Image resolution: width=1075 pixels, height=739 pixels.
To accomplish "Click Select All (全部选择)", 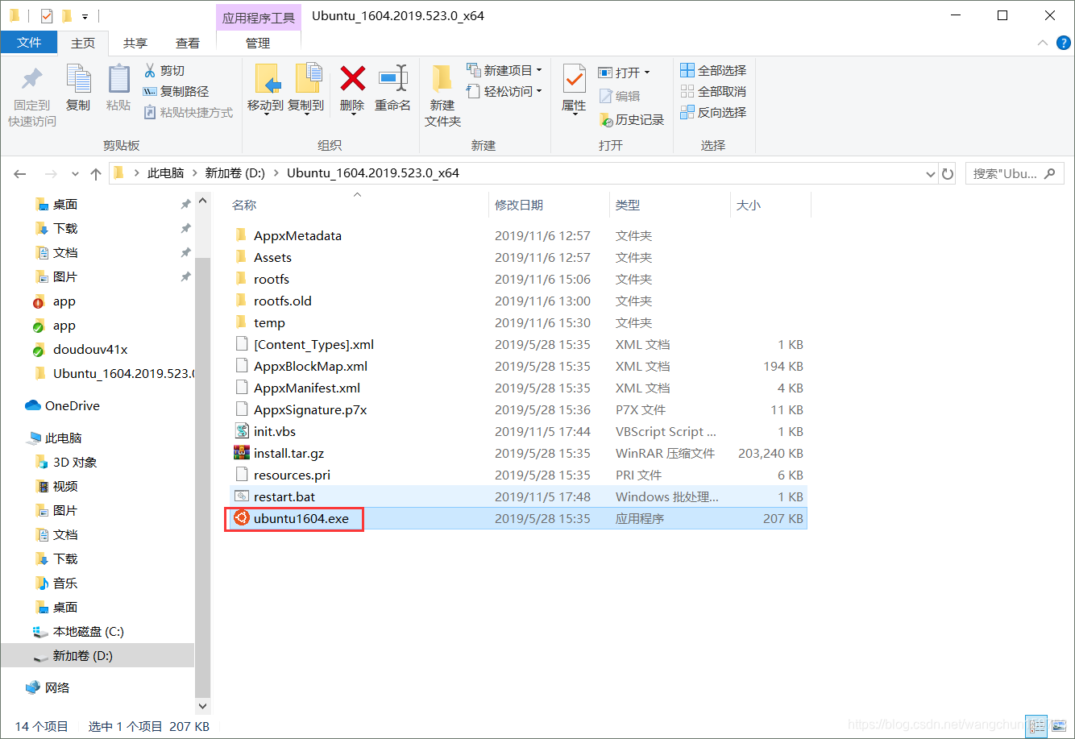I will click(x=713, y=71).
